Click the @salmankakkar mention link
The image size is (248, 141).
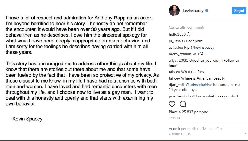(x=199, y=85)
